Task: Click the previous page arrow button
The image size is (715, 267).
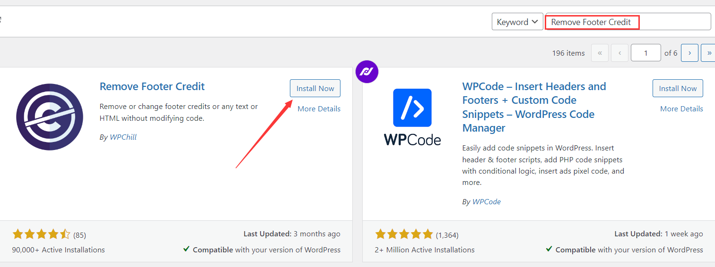Action: pyautogui.click(x=619, y=53)
